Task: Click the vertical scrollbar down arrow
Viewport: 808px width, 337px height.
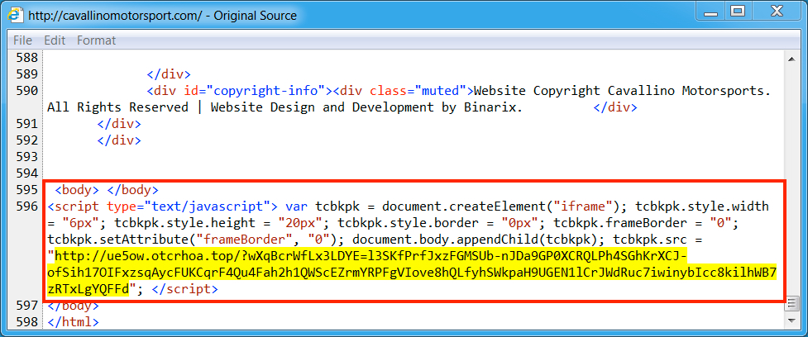Action: [791, 320]
